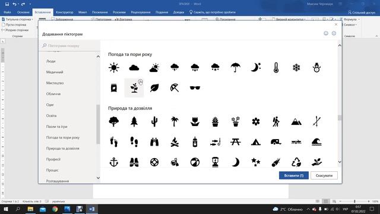Click the Save icon in Word title bar
380x214 pixels.
coord(7,4)
